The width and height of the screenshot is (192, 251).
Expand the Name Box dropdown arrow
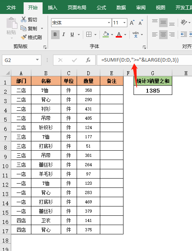click(37, 60)
